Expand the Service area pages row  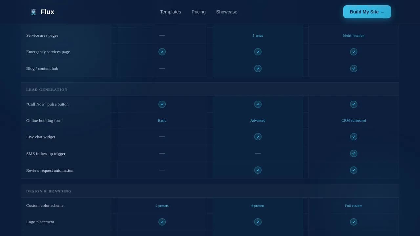tap(42, 35)
